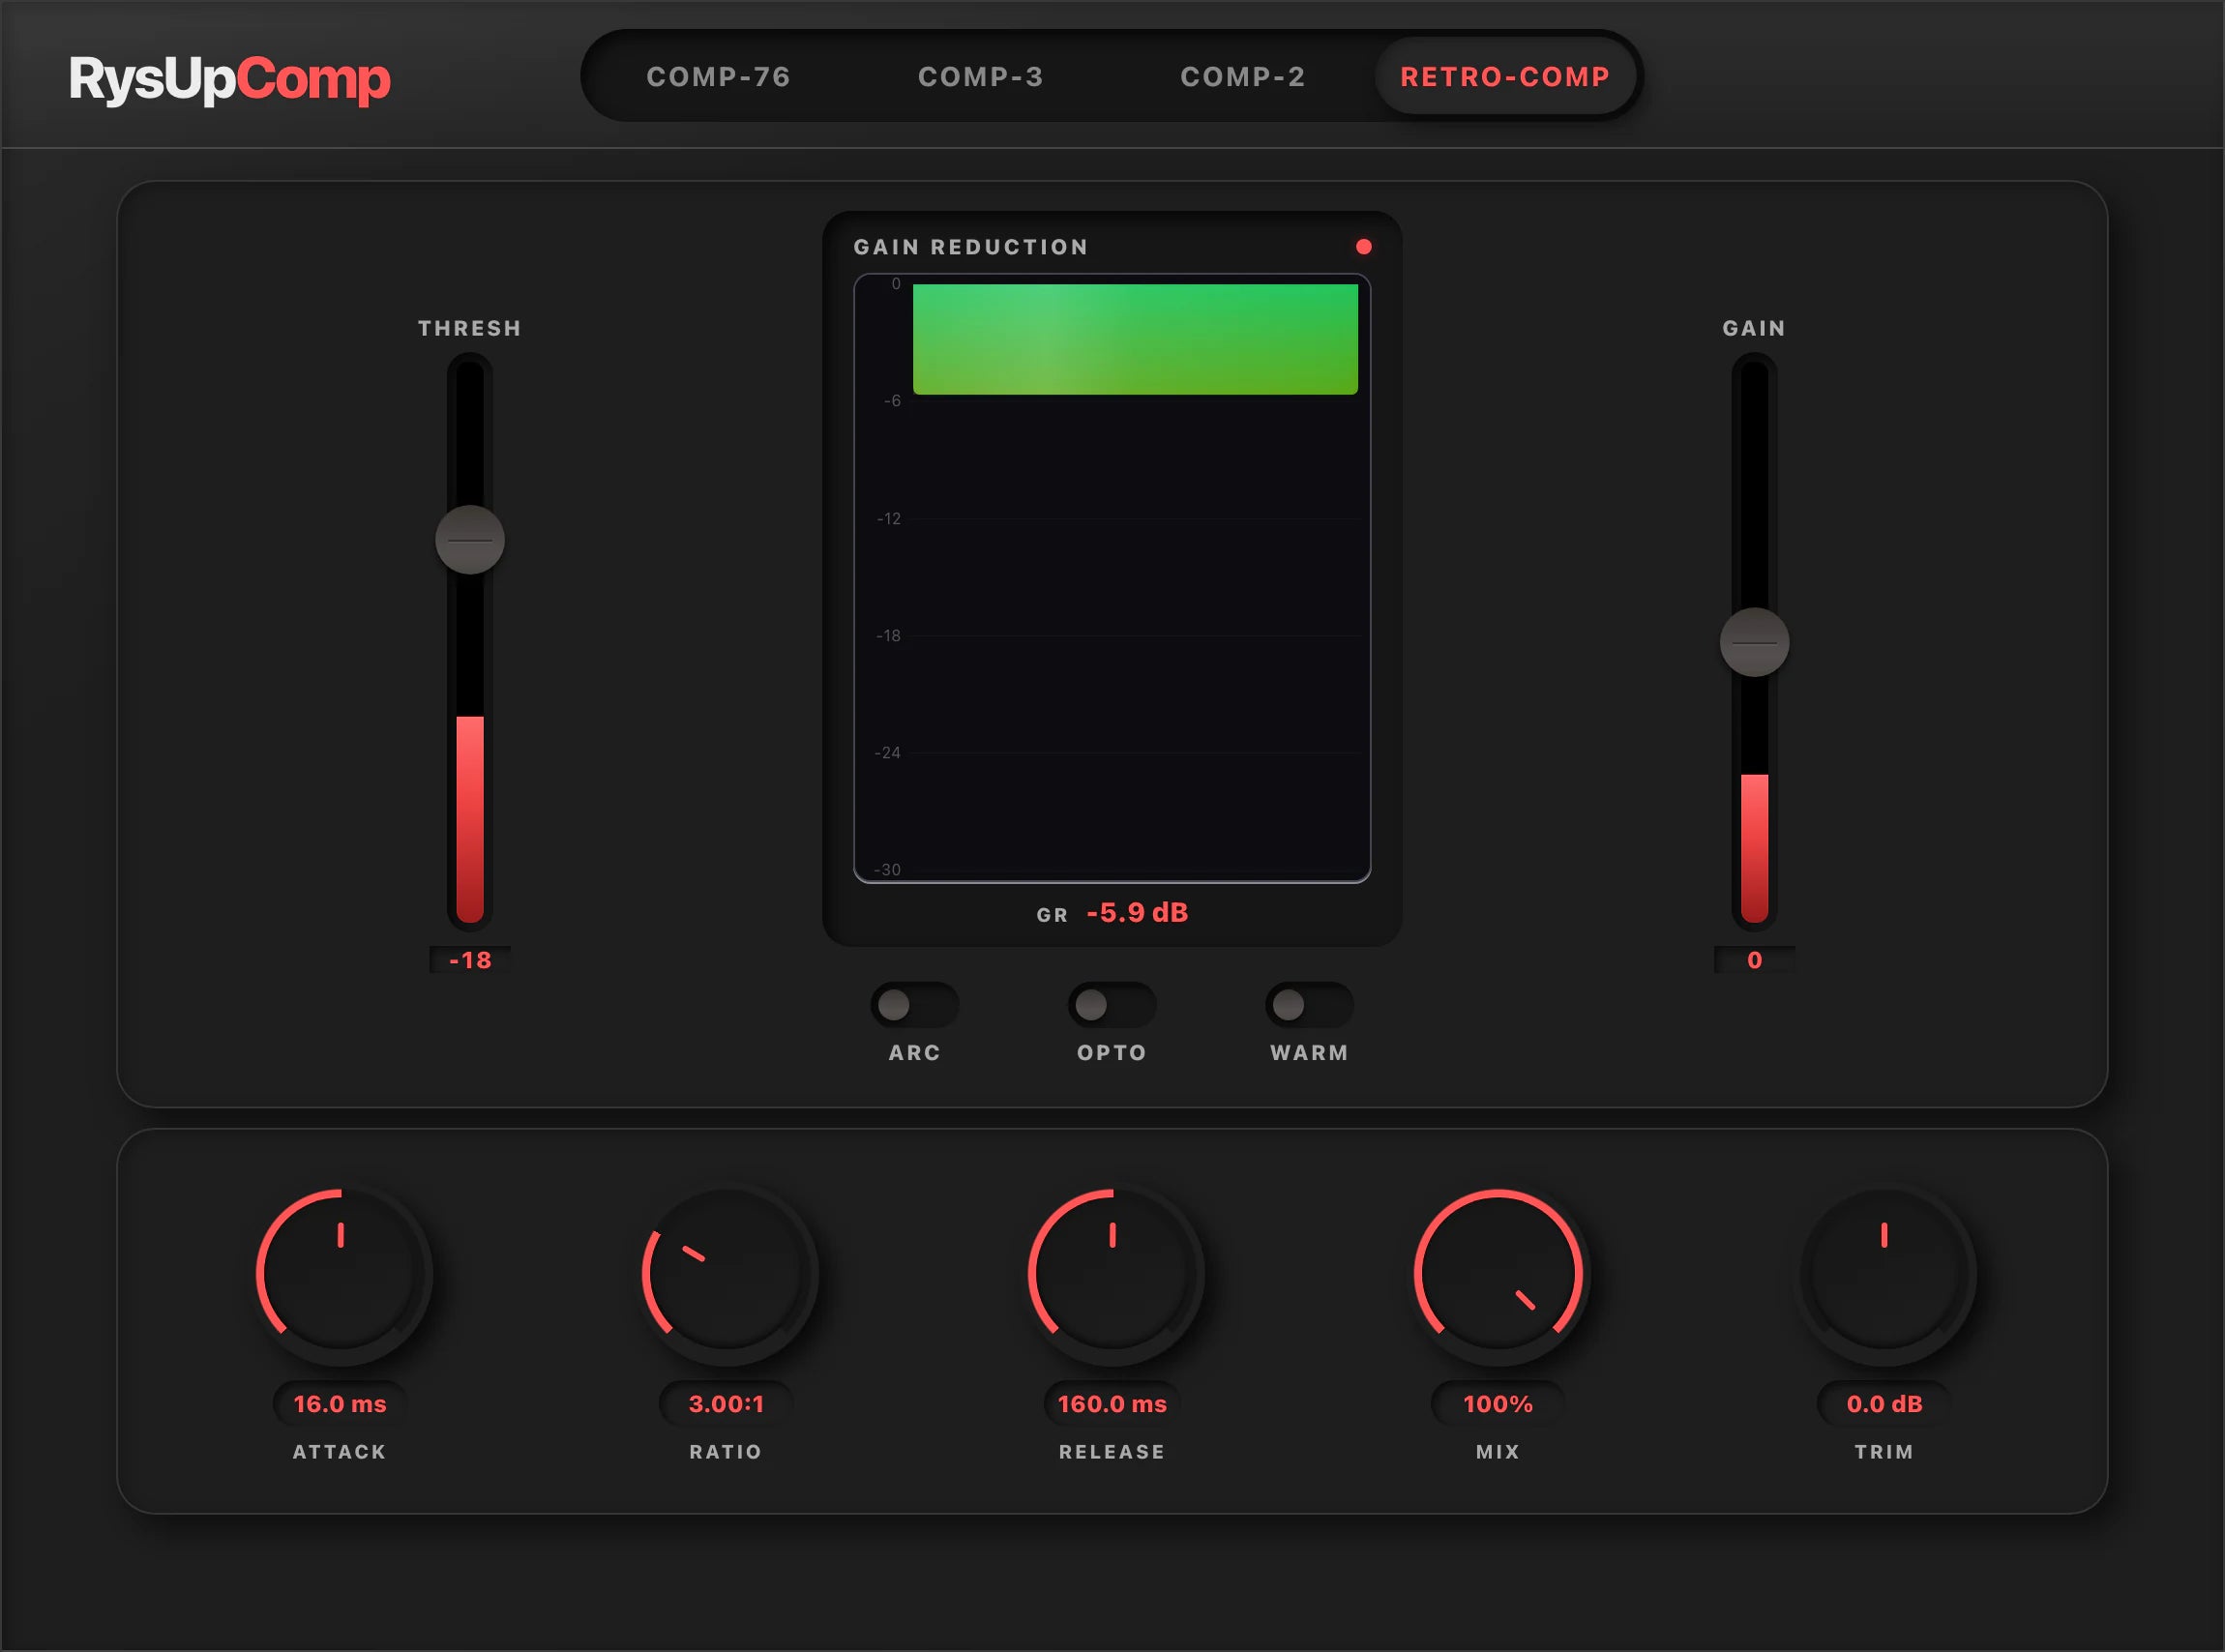Click the RATIO knob
This screenshot has height=1652, width=2225.
tap(726, 1274)
